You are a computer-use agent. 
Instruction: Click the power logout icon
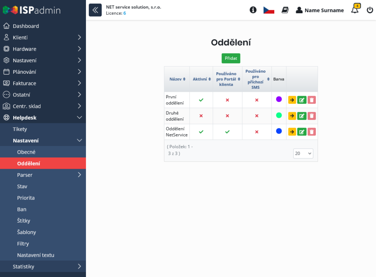pos(370,10)
